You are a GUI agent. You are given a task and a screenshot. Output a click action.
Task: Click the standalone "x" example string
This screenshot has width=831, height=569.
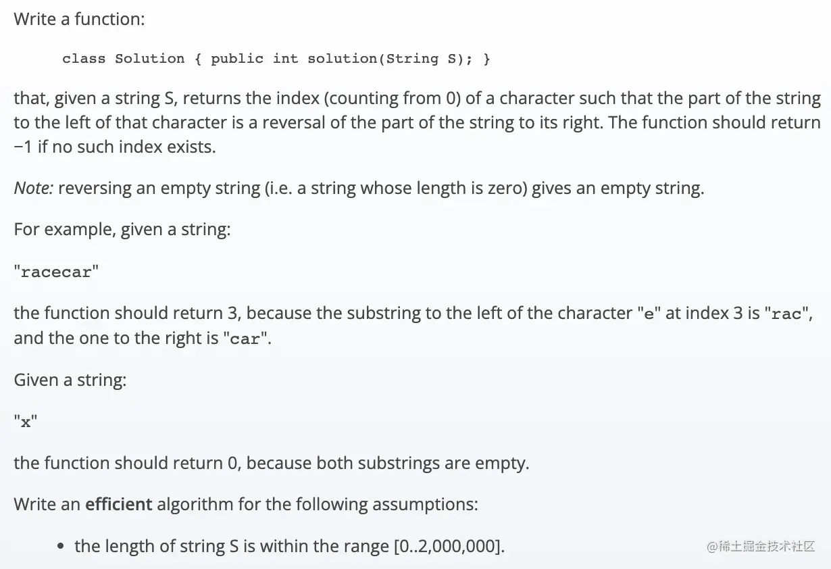coord(26,422)
